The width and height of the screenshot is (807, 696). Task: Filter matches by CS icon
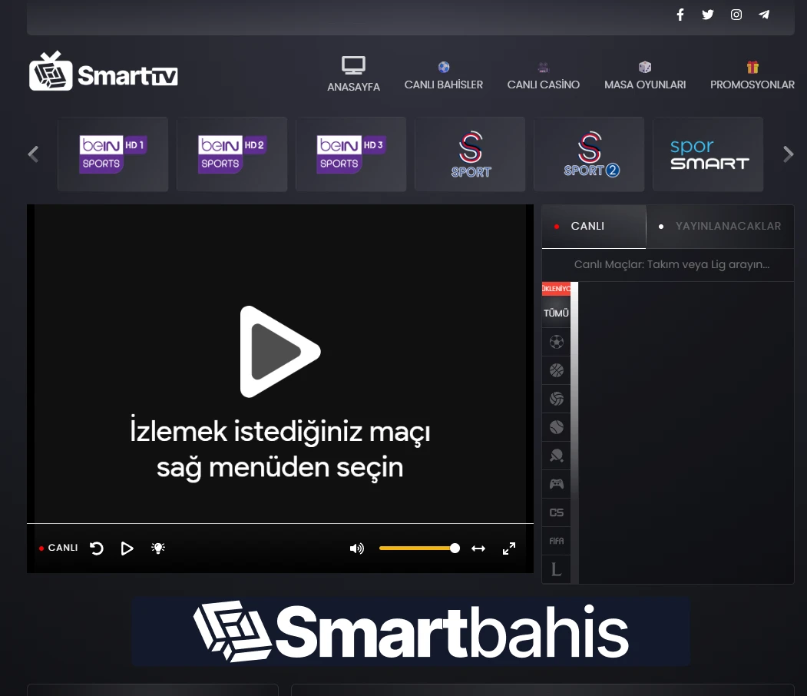[x=557, y=512]
